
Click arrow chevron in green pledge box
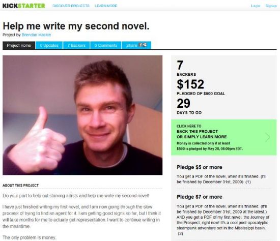click(x=267, y=137)
